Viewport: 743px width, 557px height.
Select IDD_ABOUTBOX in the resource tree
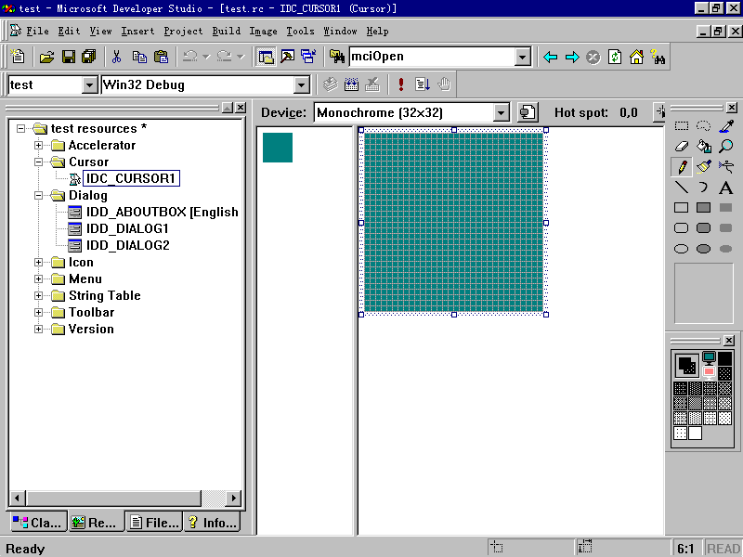[x=162, y=212]
